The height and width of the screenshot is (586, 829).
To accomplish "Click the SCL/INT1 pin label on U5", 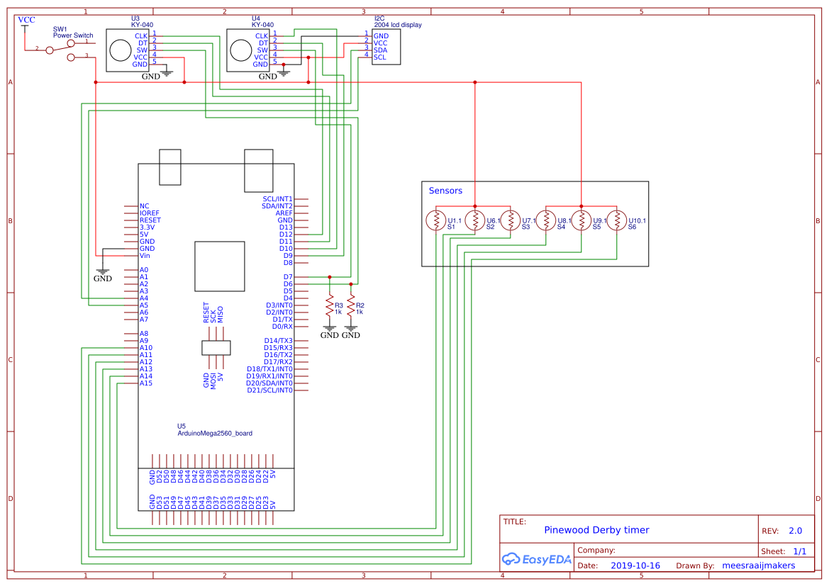I will point(277,199).
